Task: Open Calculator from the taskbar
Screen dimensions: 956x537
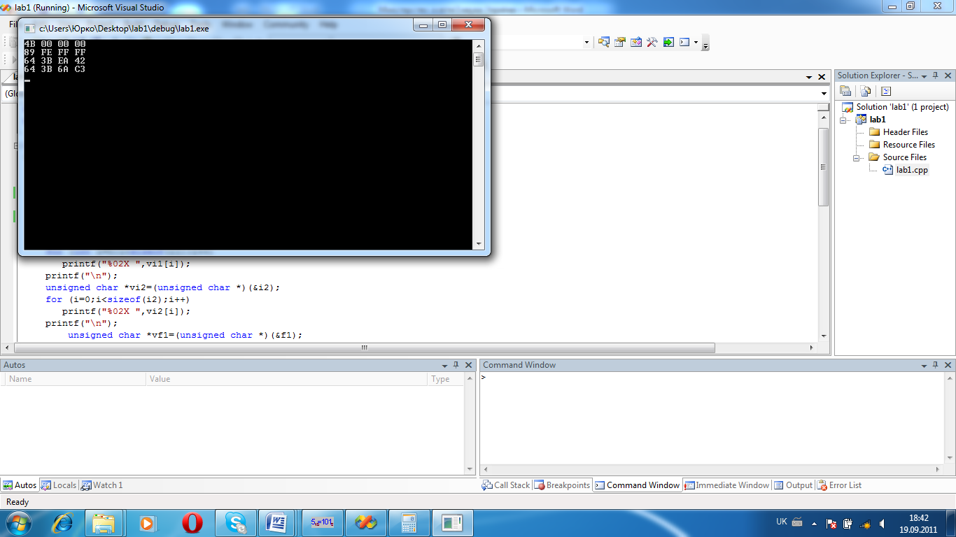Action: click(x=409, y=522)
